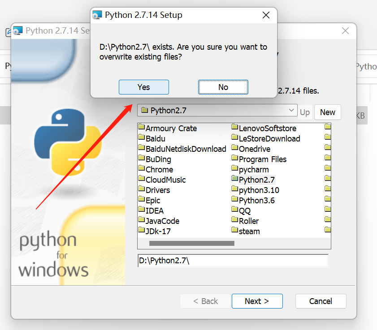Select the steam folder name
This screenshot has height=330, width=377.
pyautogui.click(x=249, y=232)
